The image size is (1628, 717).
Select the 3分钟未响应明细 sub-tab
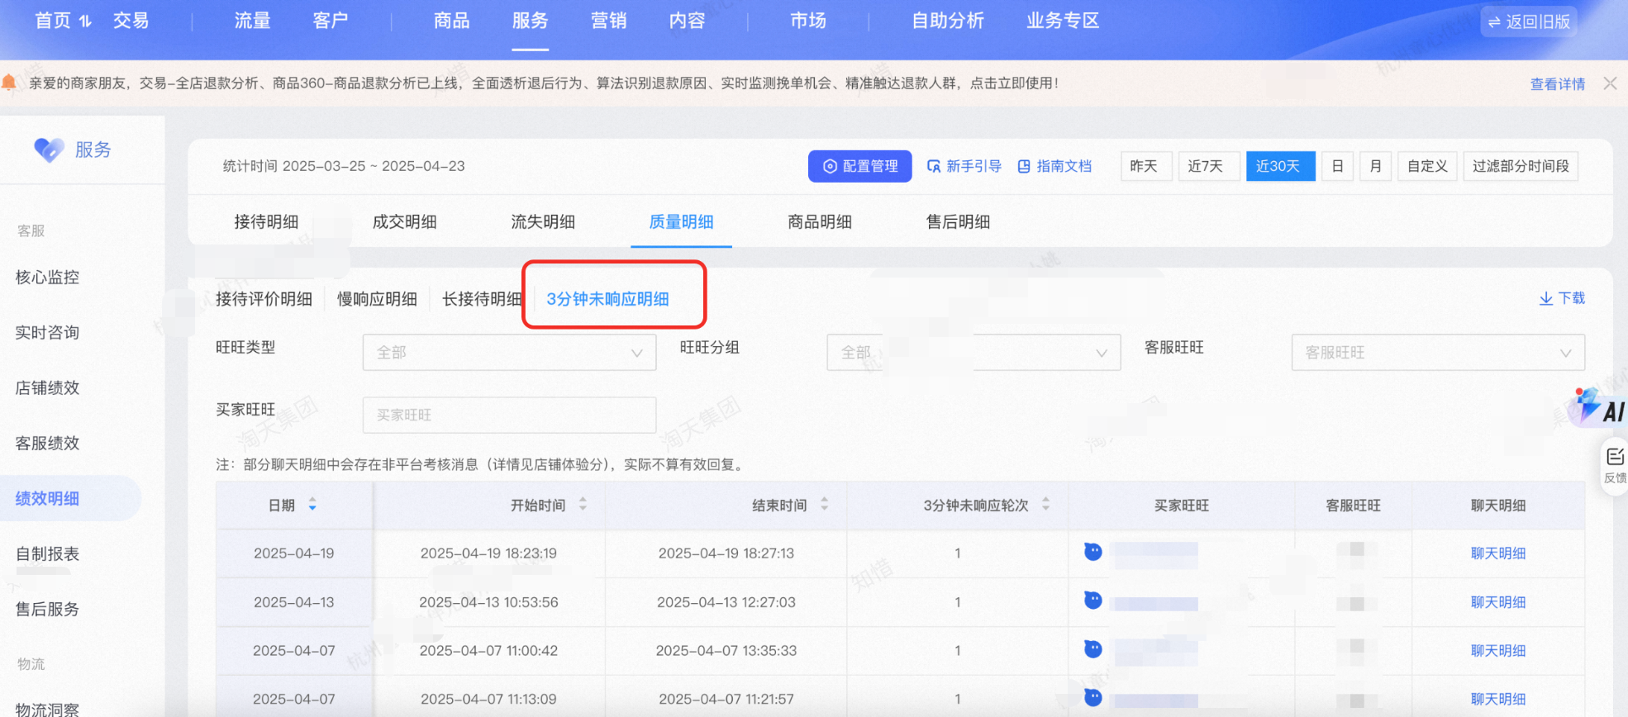(607, 299)
